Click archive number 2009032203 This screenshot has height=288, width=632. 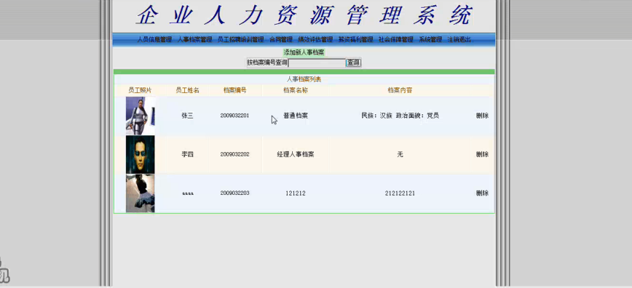234,193
